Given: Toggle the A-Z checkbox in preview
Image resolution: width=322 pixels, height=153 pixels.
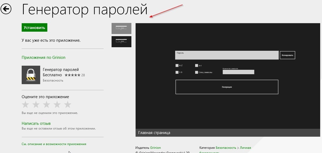Looking at the screenshot, I should coord(177,65).
